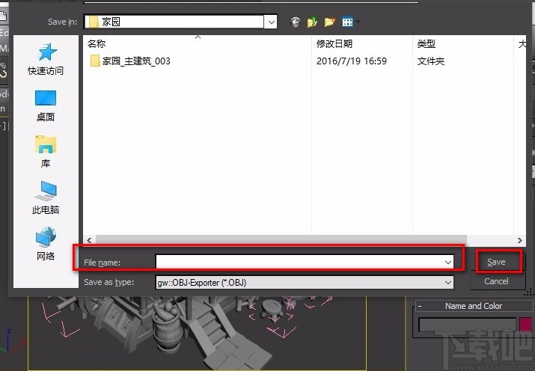Create a new folder icon

pos(329,22)
